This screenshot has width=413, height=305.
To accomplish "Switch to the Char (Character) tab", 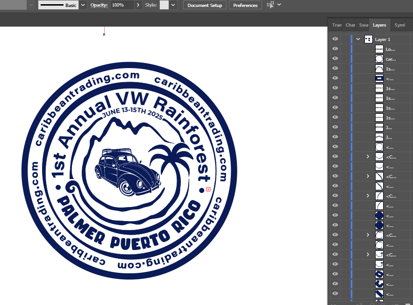I will click(350, 25).
